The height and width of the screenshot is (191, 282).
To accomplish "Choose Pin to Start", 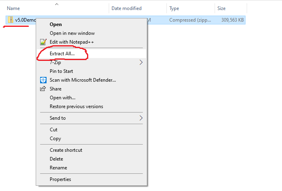I will (91, 71).
